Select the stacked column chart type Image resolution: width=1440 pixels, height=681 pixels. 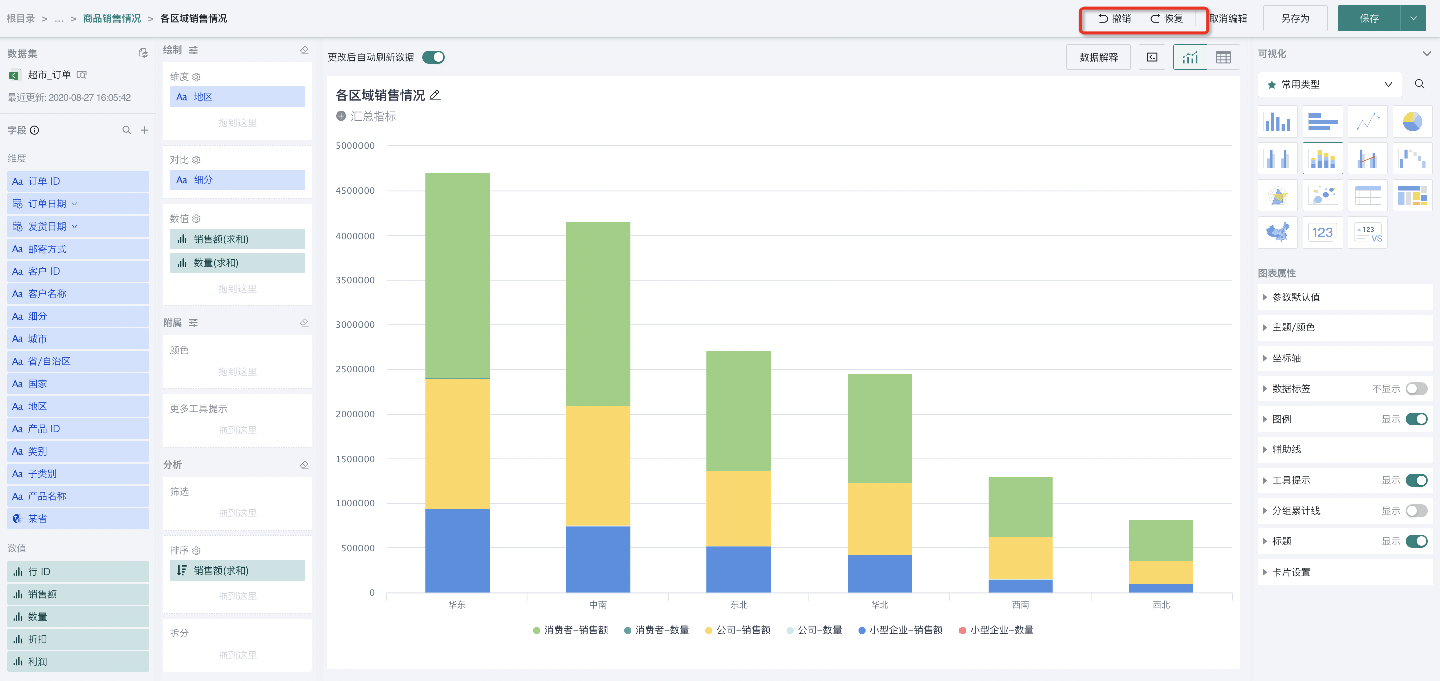click(1323, 158)
